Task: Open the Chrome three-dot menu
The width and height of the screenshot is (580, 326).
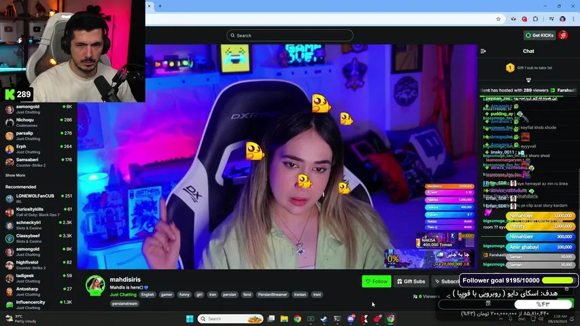Action: [573, 19]
